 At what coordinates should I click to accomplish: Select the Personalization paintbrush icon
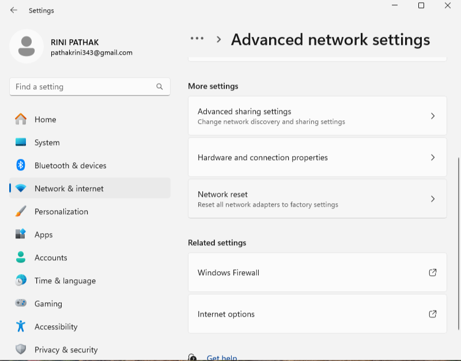(x=21, y=211)
